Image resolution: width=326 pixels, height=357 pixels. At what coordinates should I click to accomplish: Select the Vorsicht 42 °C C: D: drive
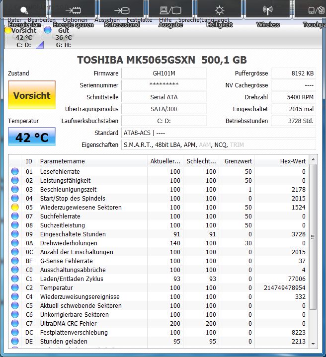click(24, 37)
